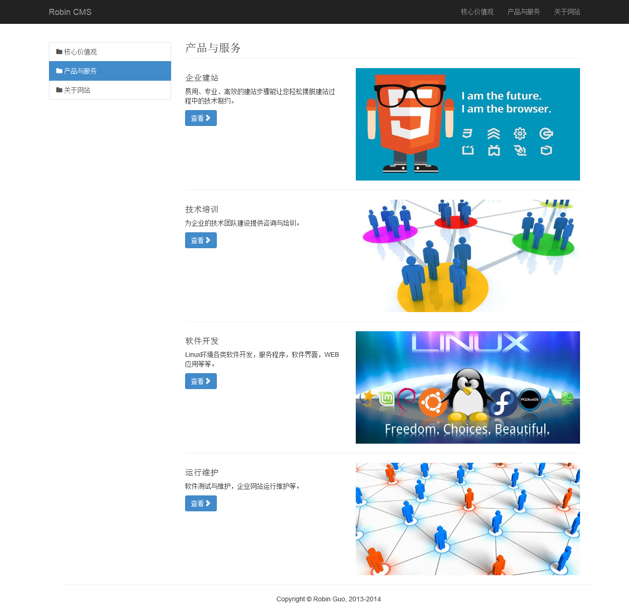Click the folder icon beside sidebar 关于网站
Image resolution: width=629 pixels, height=613 pixels.
click(59, 90)
